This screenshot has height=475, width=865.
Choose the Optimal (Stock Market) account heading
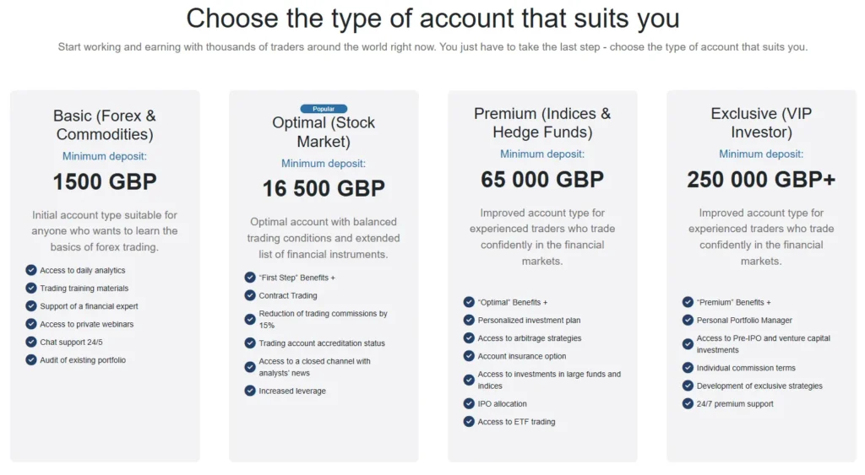[324, 132]
